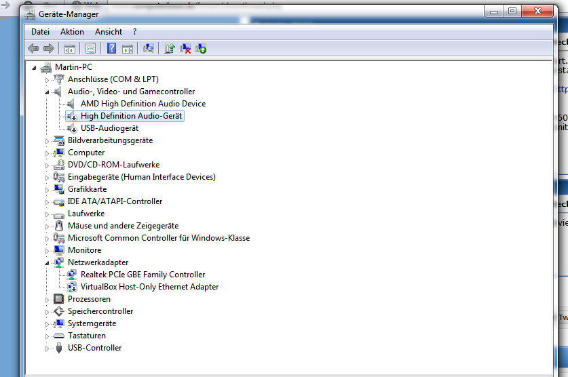Screen dimensions: 568x377
Task: Expand the Bildverarbeitungsgeräte node
Action: click(47, 141)
